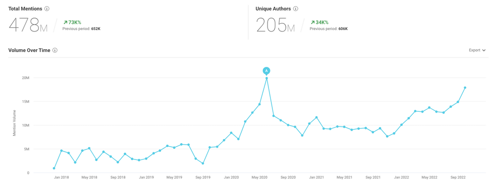This screenshot has height=191, width=491.
Task: Click the 205M unique authors figure
Action: point(275,25)
